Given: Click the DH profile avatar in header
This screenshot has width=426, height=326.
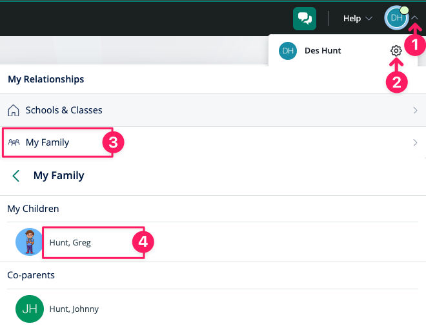Looking at the screenshot, I should click(396, 18).
